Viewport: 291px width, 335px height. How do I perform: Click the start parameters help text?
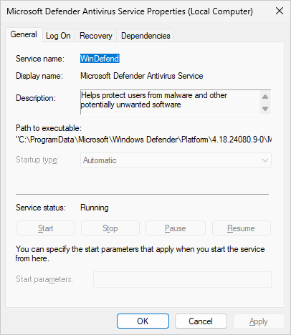point(140,253)
